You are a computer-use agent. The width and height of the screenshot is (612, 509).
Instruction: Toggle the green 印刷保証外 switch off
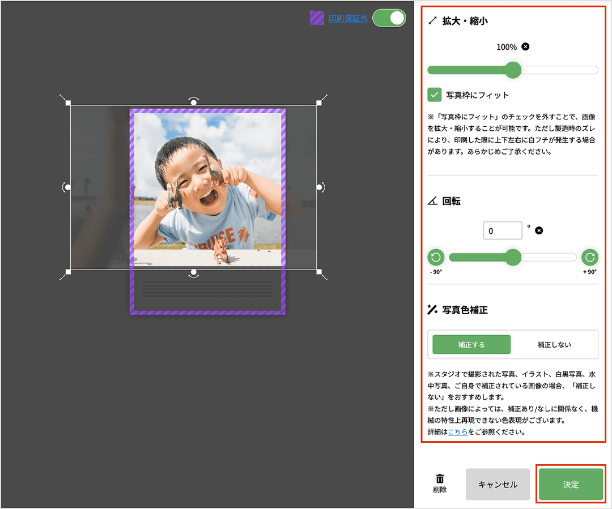tap(389, 18)
